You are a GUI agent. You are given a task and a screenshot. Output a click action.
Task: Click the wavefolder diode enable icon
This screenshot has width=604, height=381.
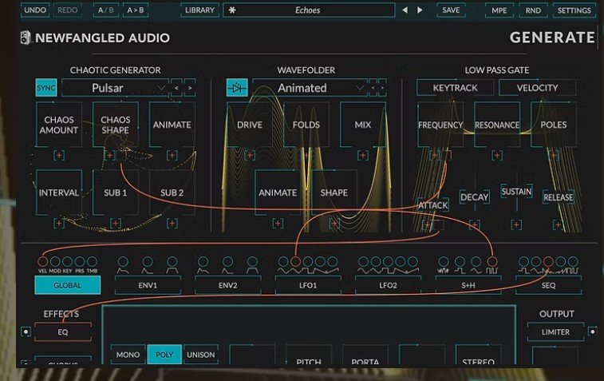click(237, 88)
